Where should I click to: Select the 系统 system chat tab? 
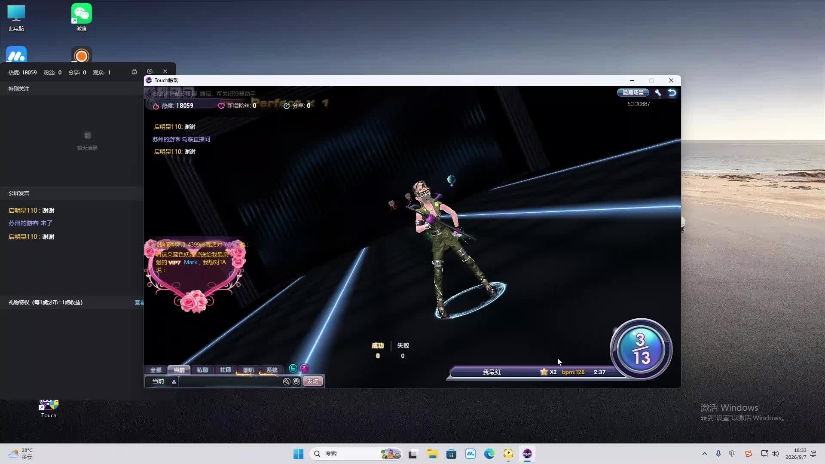[272, 370]
